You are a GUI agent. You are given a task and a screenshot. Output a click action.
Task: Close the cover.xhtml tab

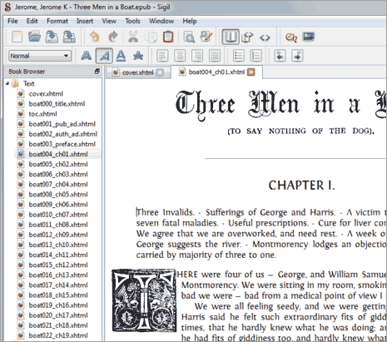point(160,72)
